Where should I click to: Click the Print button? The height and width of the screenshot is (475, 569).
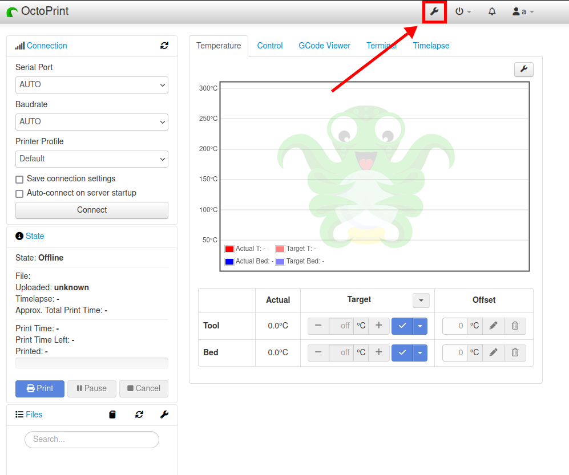click(40, 389)
